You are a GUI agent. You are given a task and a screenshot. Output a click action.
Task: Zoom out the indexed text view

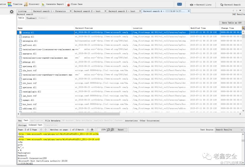(109, 130)
